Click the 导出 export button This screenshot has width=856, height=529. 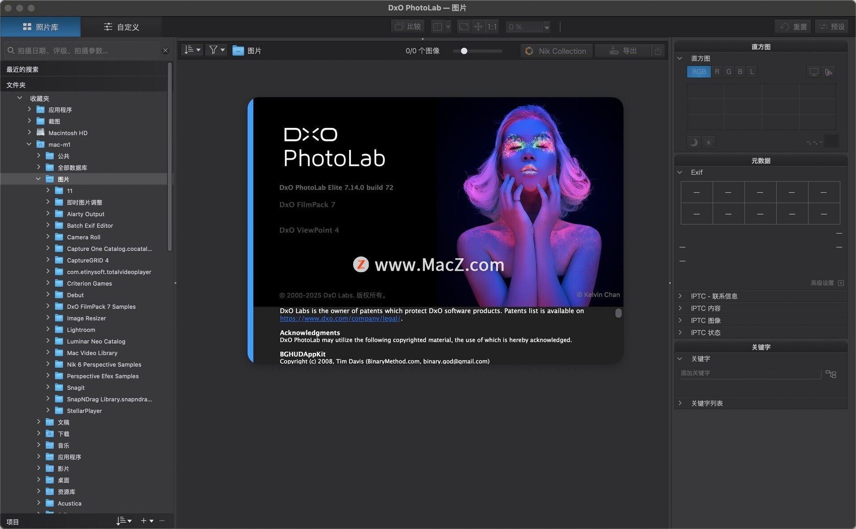point(623,51)
